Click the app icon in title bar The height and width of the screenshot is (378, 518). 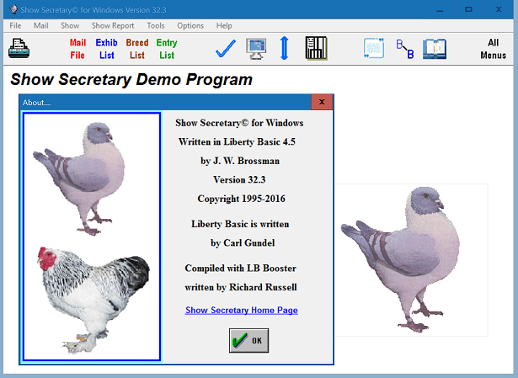pos(13,9)
